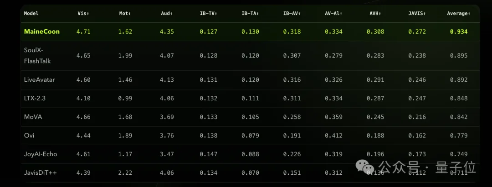Screen dimensions: 492x187
Task: Click the JAVIS column header
Action: pyautogui.click(x=417, y=14)
